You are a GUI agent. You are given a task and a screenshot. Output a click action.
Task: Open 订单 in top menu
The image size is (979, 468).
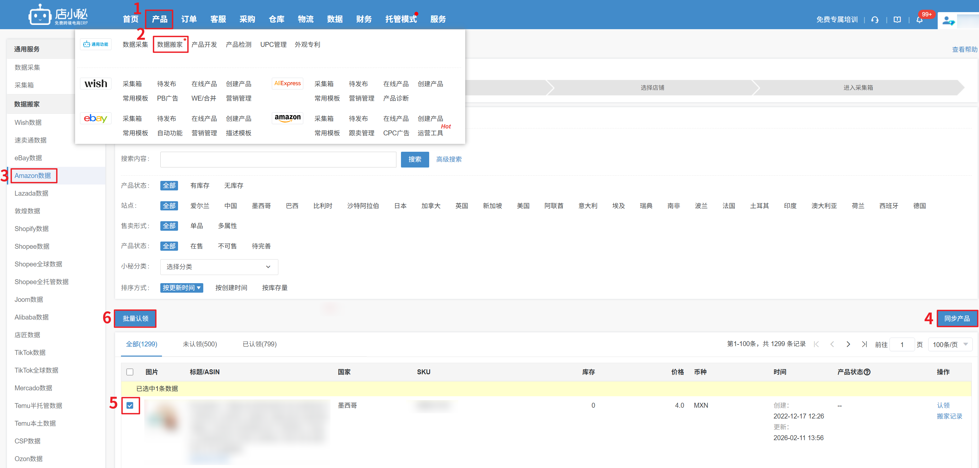tap(189, 19)
